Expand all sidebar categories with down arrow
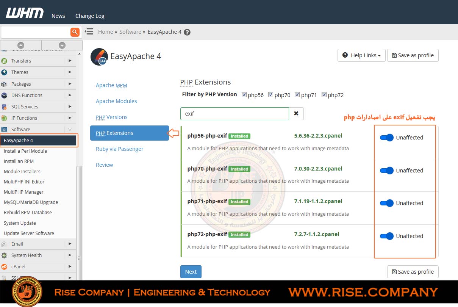 (x=62, y=45)
